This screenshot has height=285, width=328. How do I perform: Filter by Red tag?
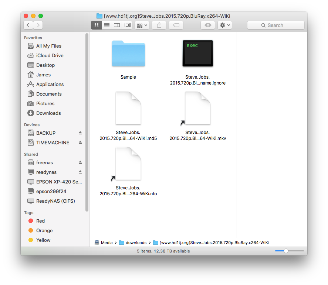[x=36, y=221]
